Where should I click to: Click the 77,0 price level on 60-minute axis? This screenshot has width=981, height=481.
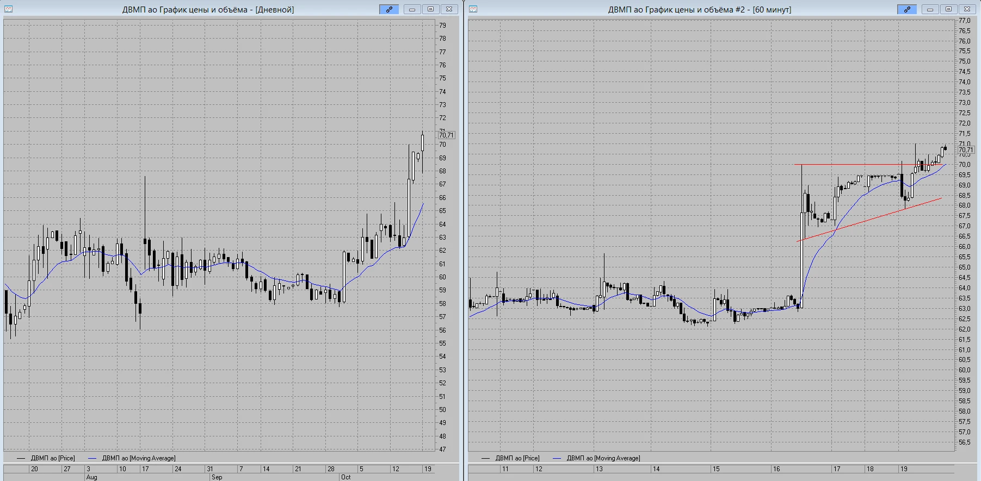(x=964, y=21)
